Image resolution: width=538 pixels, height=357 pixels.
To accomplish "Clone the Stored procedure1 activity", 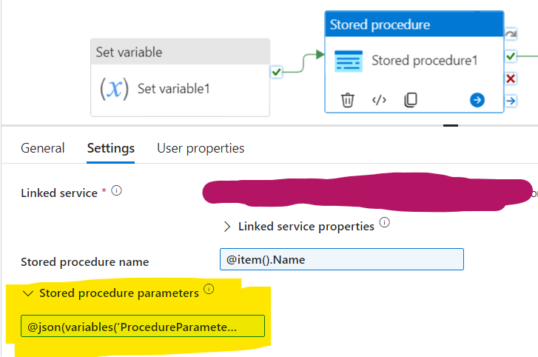I will 411,100.
